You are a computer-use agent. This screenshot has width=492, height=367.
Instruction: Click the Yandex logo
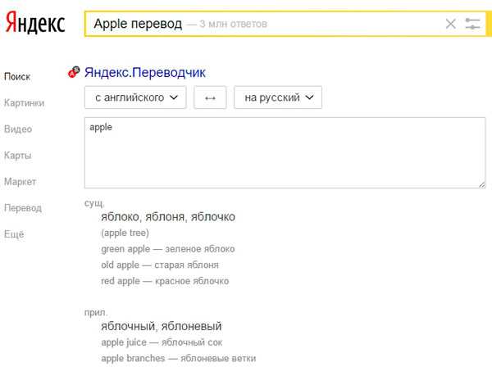pyautogui.click(x=36, y=24)
